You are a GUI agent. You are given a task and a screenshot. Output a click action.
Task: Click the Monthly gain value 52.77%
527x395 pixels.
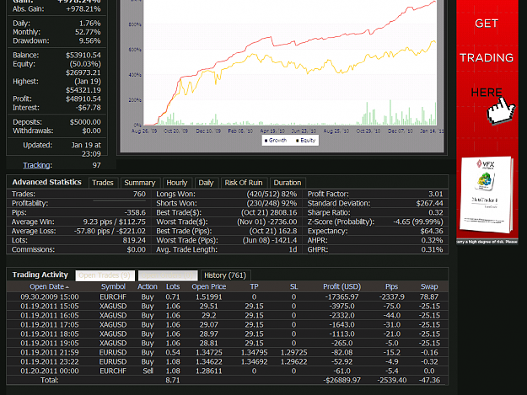coord(88,32)
